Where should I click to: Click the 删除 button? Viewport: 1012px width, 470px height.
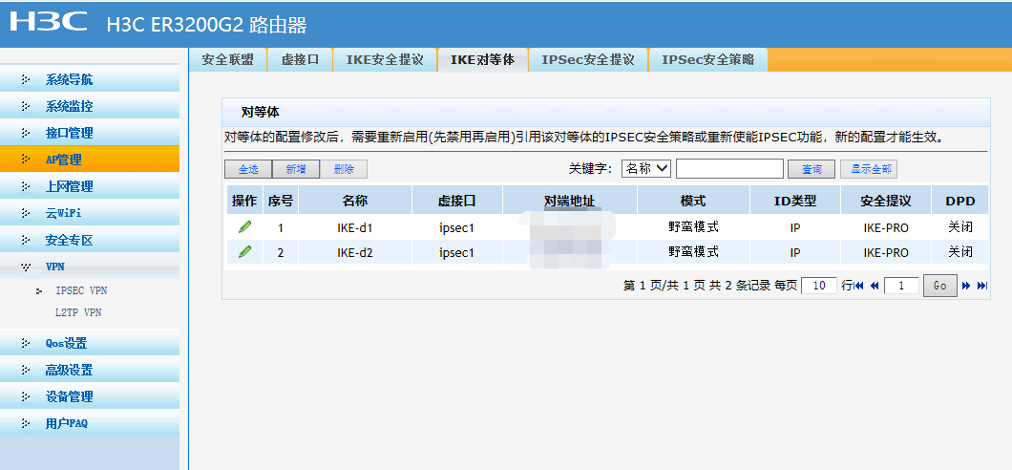344,169
